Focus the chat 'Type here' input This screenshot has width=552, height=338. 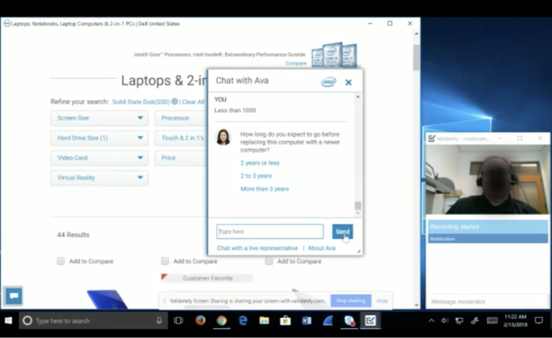270,232
